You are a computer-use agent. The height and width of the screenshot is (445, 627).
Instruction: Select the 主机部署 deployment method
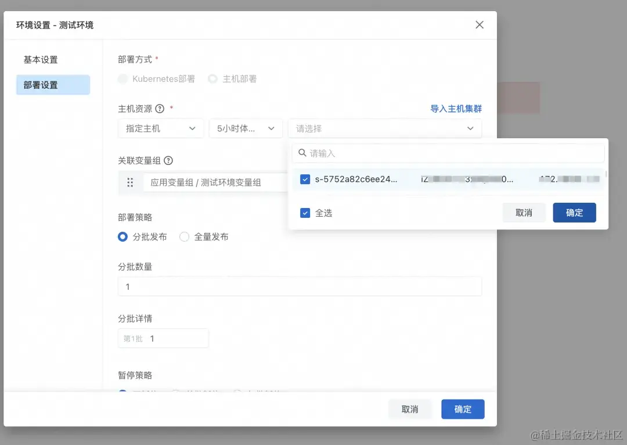212,78
